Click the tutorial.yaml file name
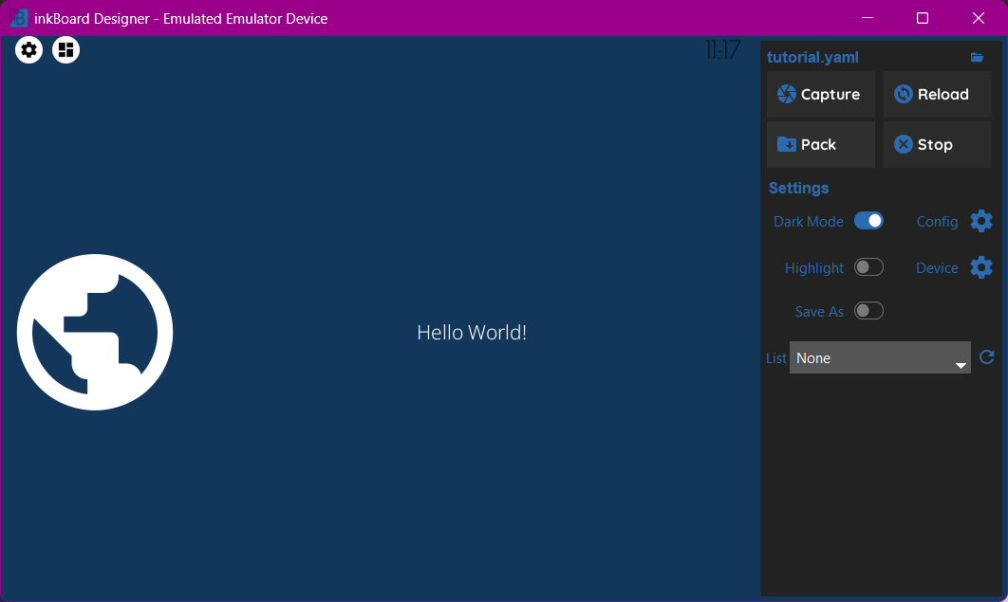Image resolution: width=1008 pixels, height=602 pixels. 812,57
